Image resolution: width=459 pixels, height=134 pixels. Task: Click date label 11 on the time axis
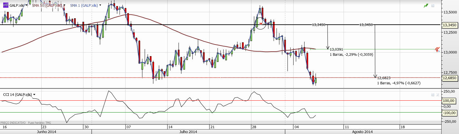point(346,127)
